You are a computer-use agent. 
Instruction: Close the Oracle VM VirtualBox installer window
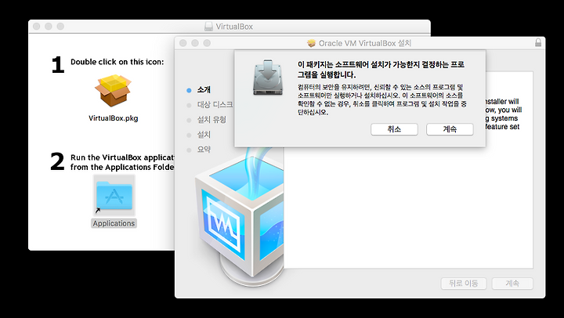click(x=183, y=43)
